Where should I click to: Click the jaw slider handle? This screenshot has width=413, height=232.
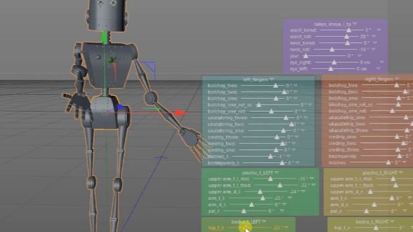click(x=305, y=56)
